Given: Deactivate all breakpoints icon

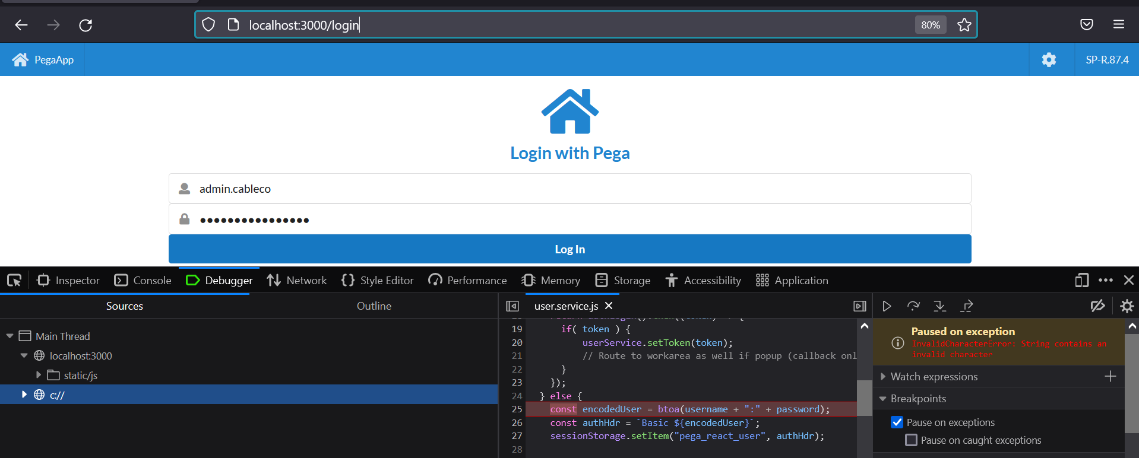Looking at the screenshot, I should pyautogui.click(x=1098, y=306).
